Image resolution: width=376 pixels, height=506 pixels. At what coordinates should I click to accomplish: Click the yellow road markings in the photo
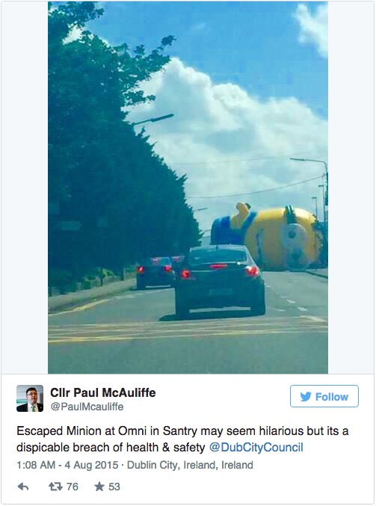[188, 330]
